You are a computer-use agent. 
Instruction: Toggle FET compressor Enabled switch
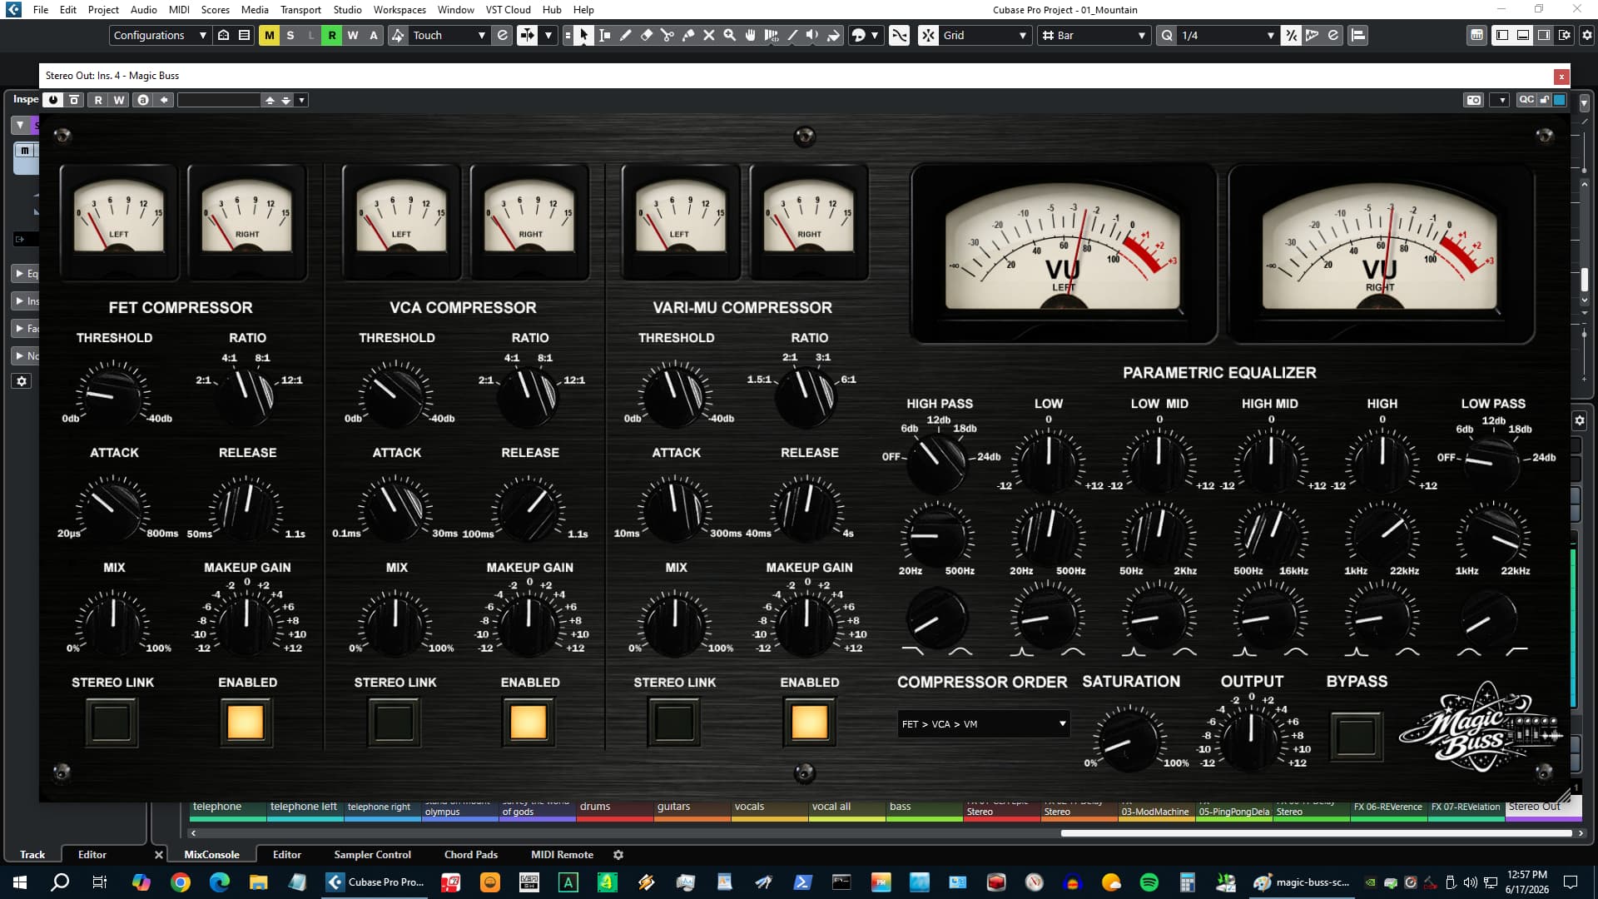pos(246,721)
